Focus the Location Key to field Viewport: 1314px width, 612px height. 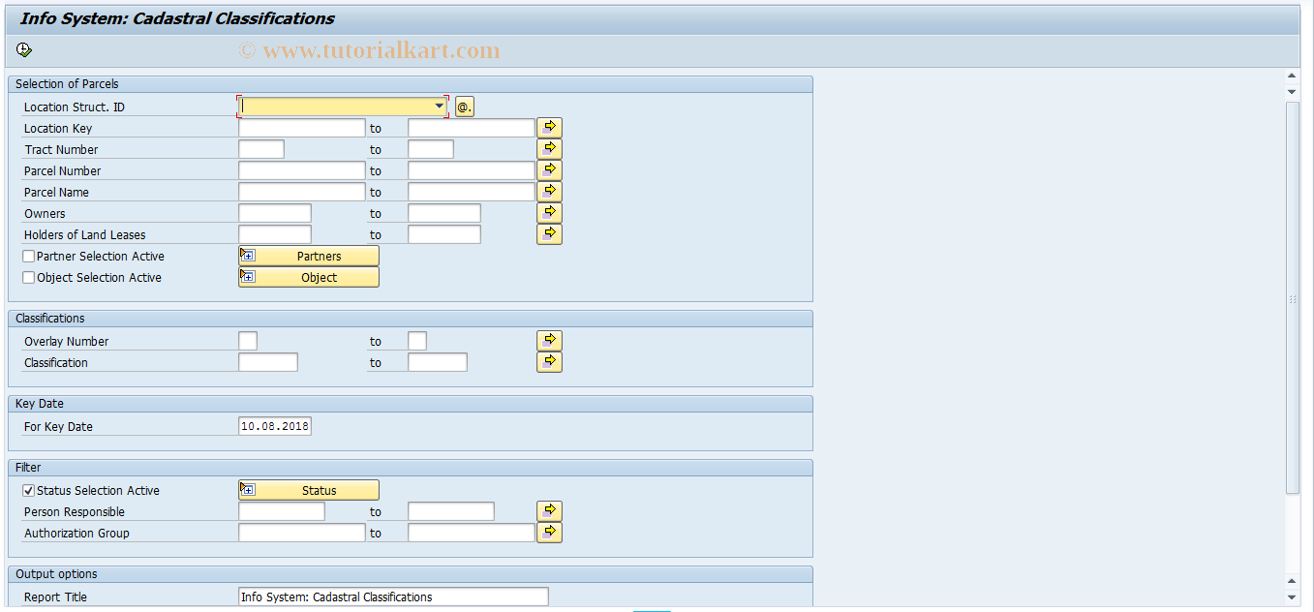[x=472, y=128]
